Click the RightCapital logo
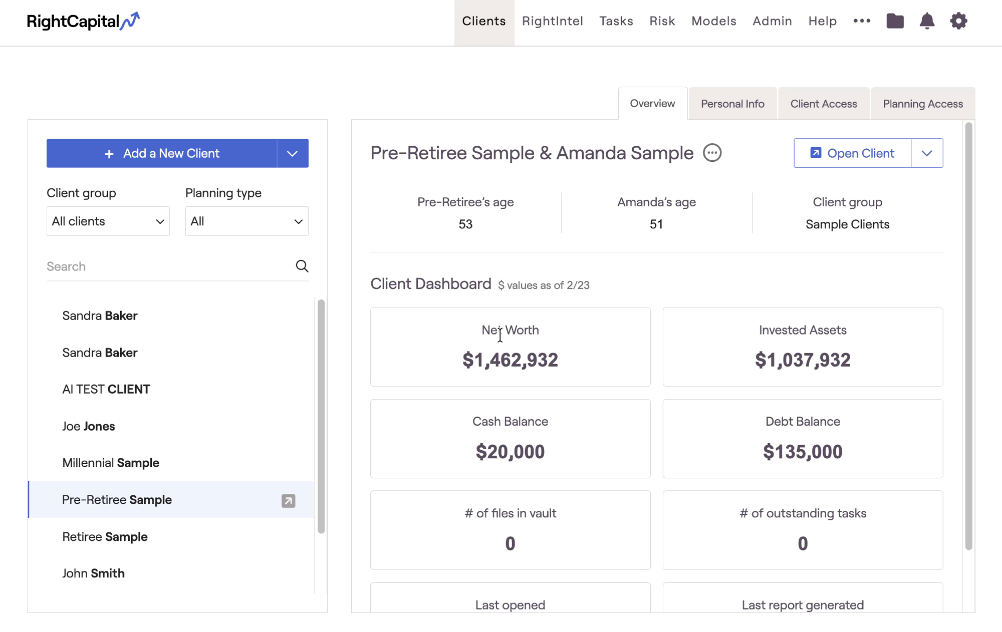The height and width of the screenshot is (632, 1002). [x=83, y=21]
